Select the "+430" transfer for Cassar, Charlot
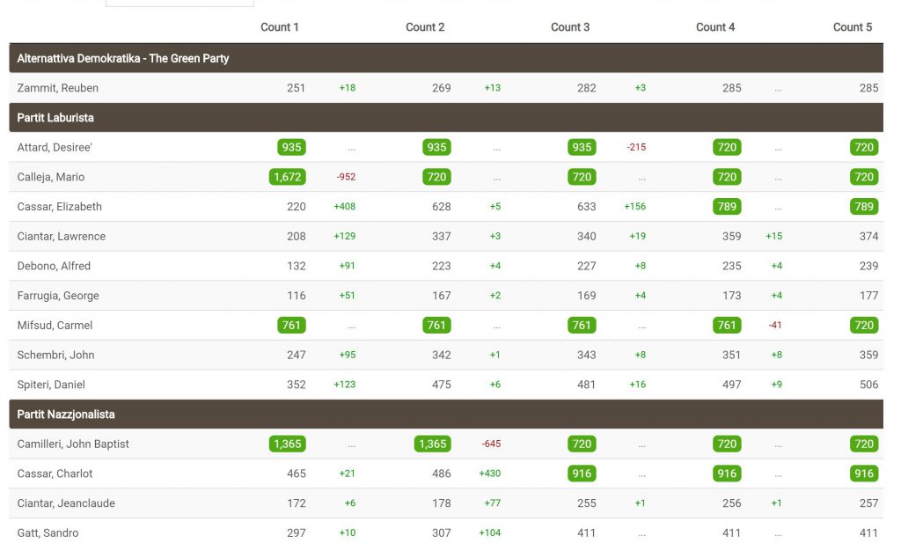Viewport: 901px width, 558px height. pyautogui.click(x=490, y=474)
